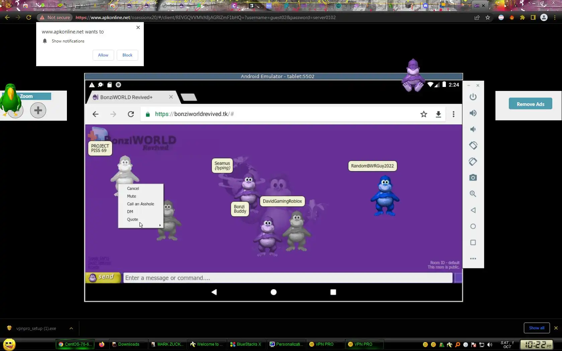The height and width of the screenshot is (351, 562).
Task: Click the PROJECT PISS 69 name bubble
Action: pyautogui.click(x=100, y=148)
